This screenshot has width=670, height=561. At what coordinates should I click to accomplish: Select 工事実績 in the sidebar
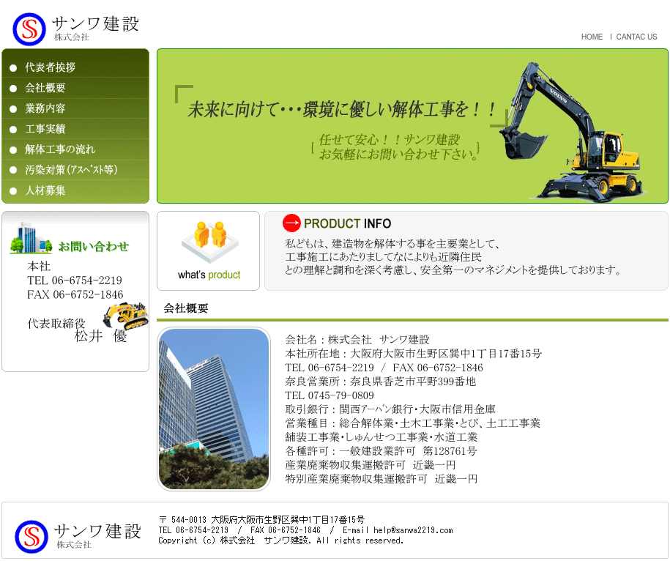(x=45, y=129)
